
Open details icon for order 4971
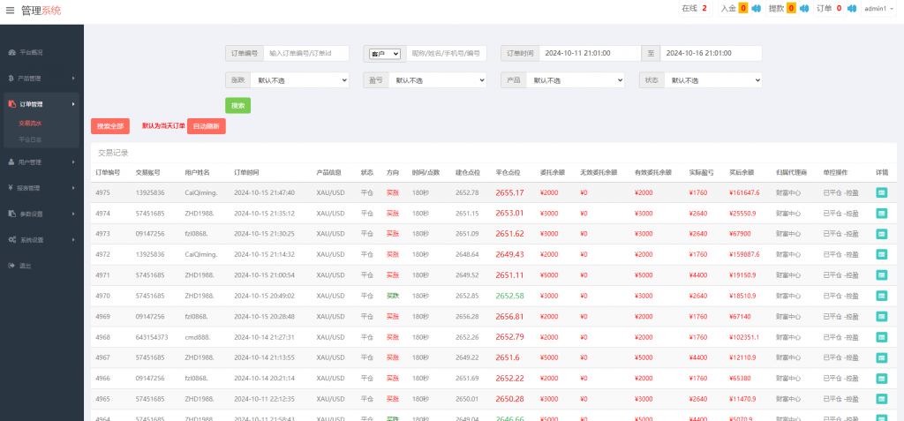(x=882, y=275)
